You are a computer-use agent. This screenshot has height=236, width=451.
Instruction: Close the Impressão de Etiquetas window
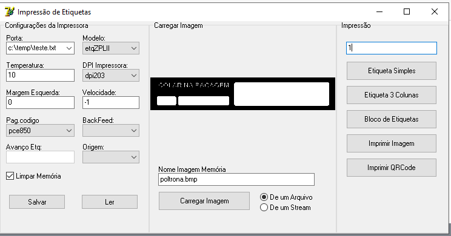point(435,11)
